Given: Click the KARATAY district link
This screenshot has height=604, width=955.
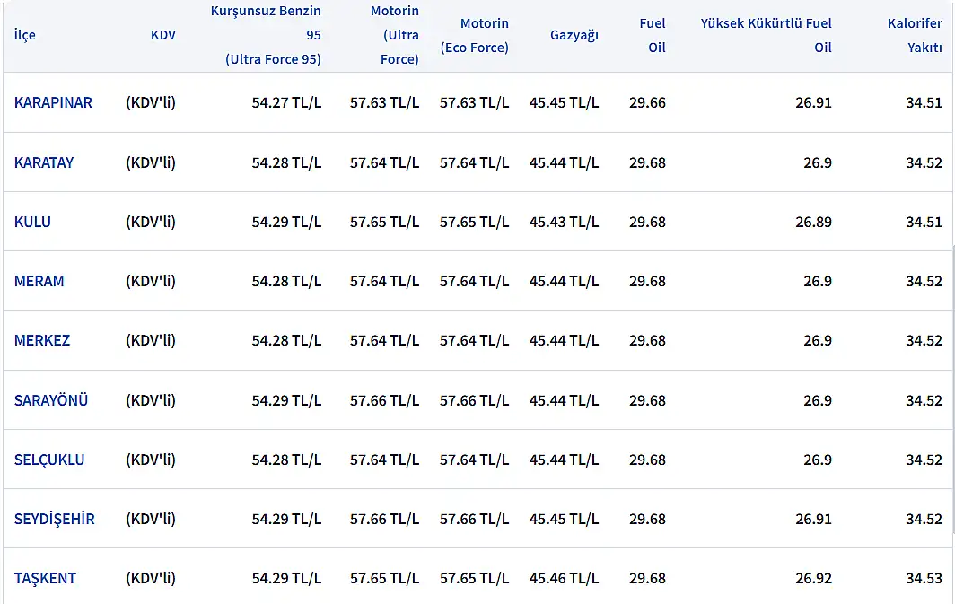Looking at the screenshot, I should pyautogui.click(x=44, y=162).
